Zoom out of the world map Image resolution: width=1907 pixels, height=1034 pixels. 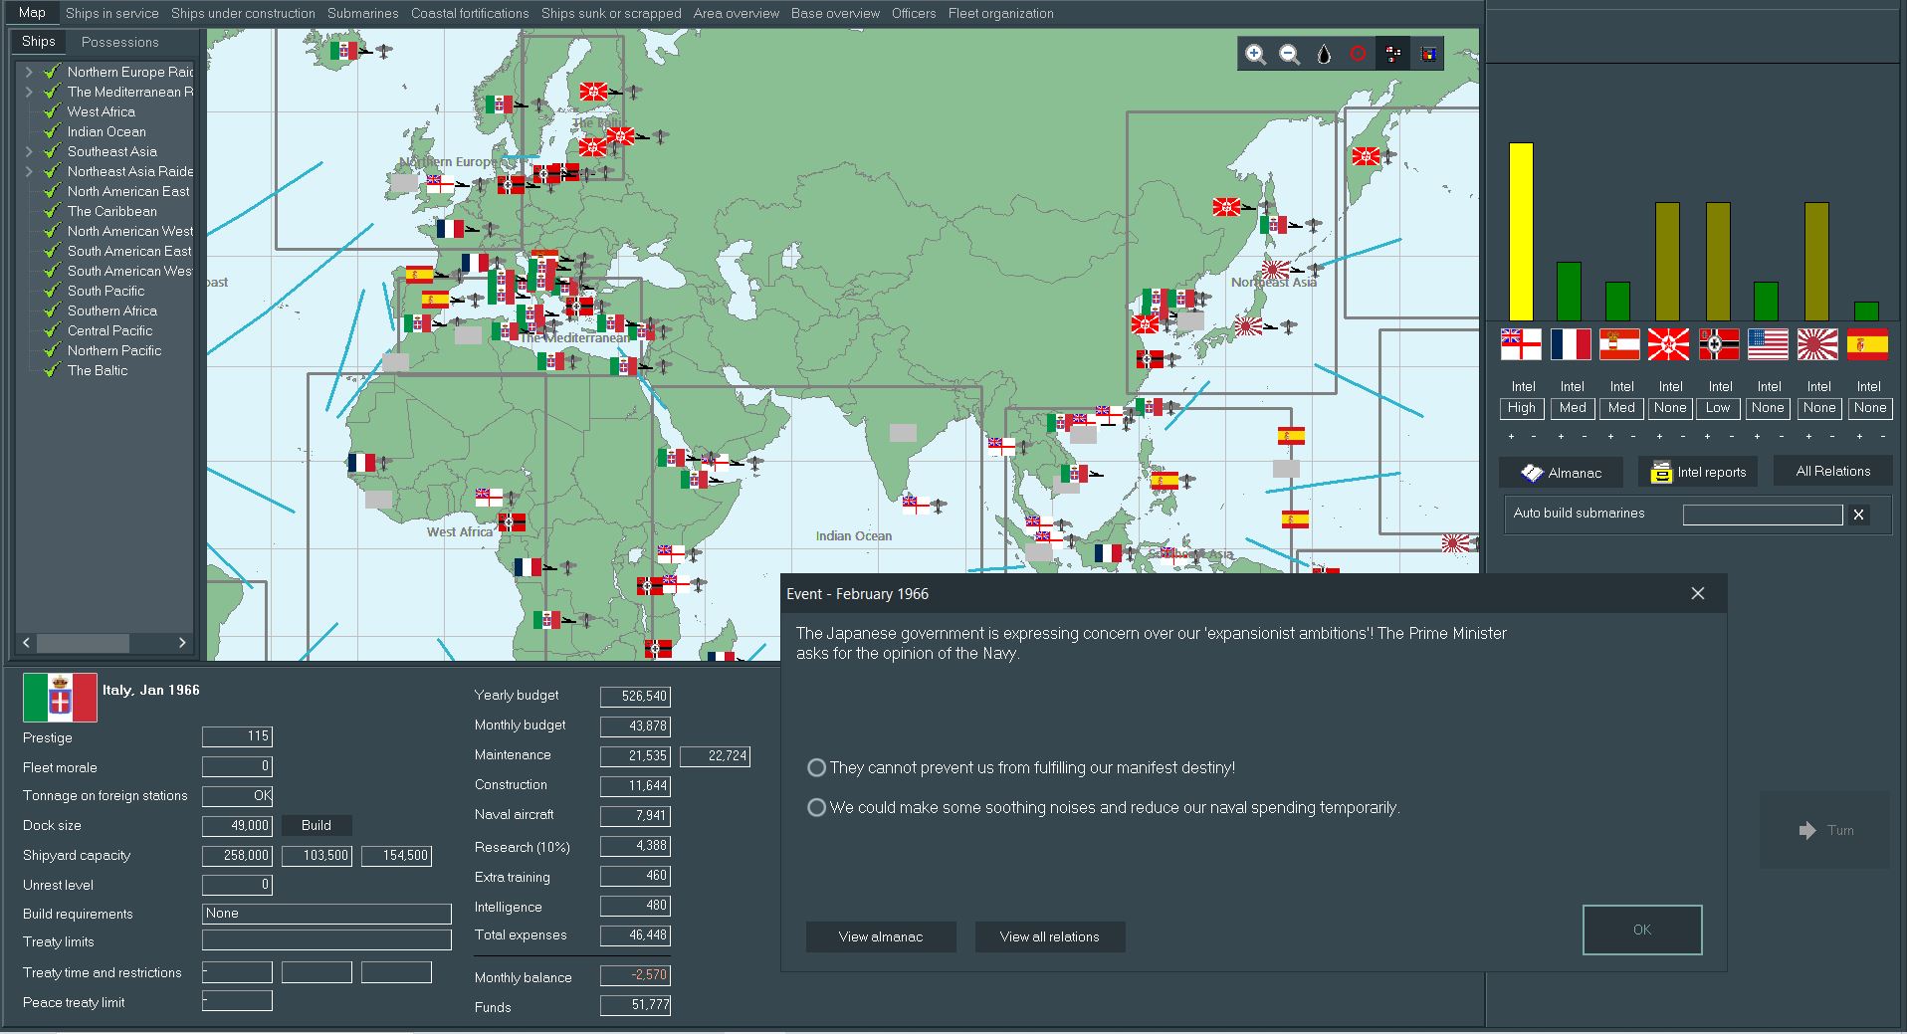[1289, 55]
